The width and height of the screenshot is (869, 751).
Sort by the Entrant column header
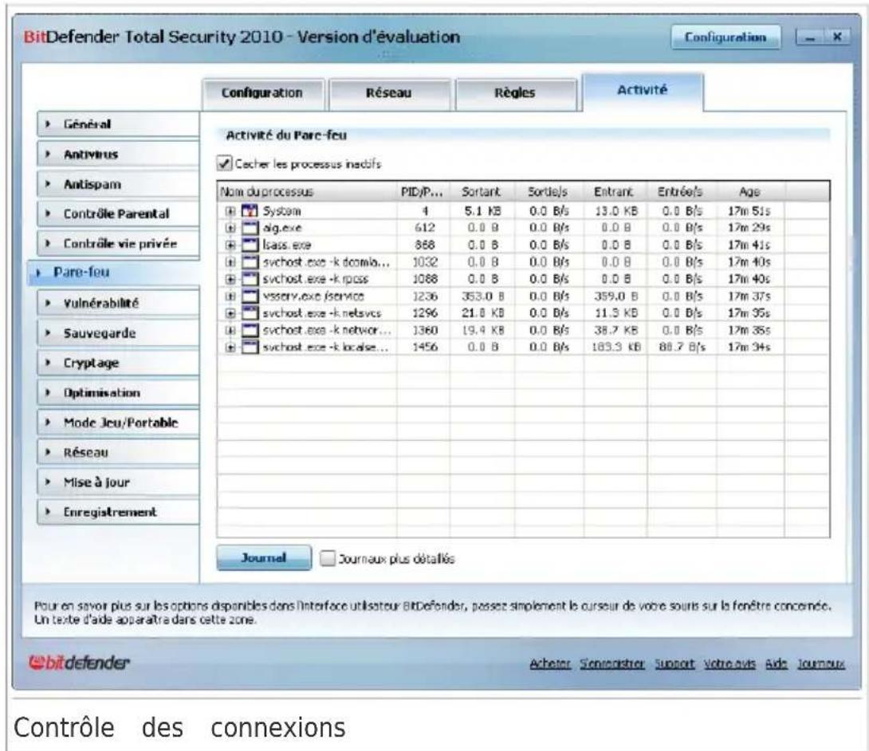pyautogui.click(x=615, y=192)
